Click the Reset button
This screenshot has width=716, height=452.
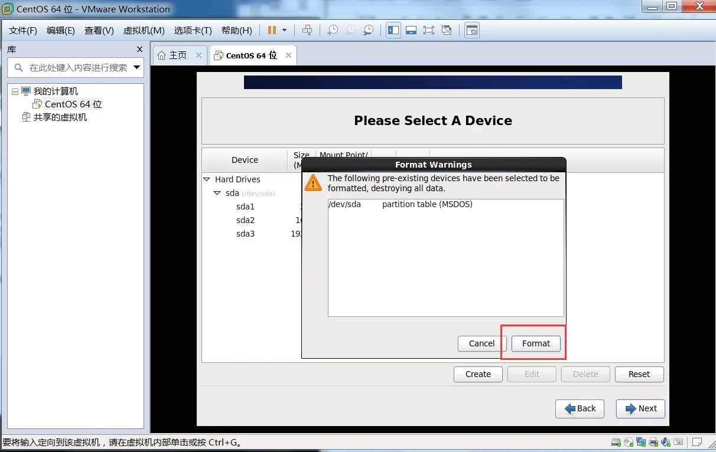tap(639, 374)
